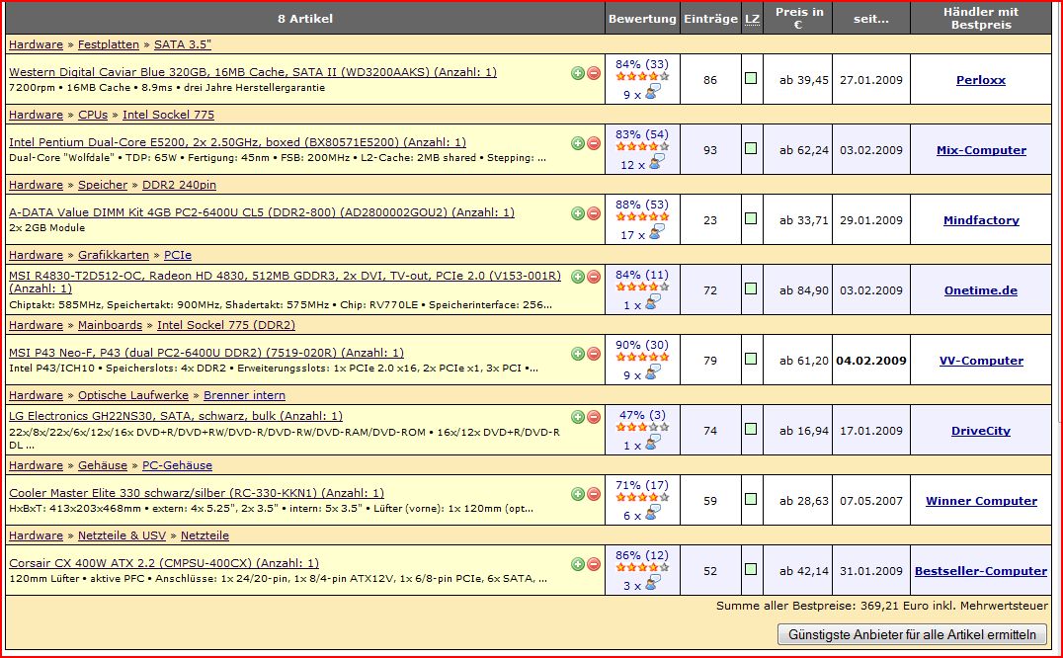1063x658 pixels.
Task: Open Mindfactory dealer link
Action: (981, 220)
